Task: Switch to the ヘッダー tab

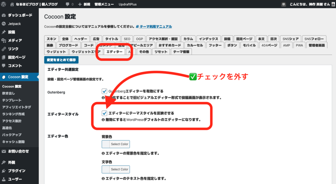Action: coord(81,39)
